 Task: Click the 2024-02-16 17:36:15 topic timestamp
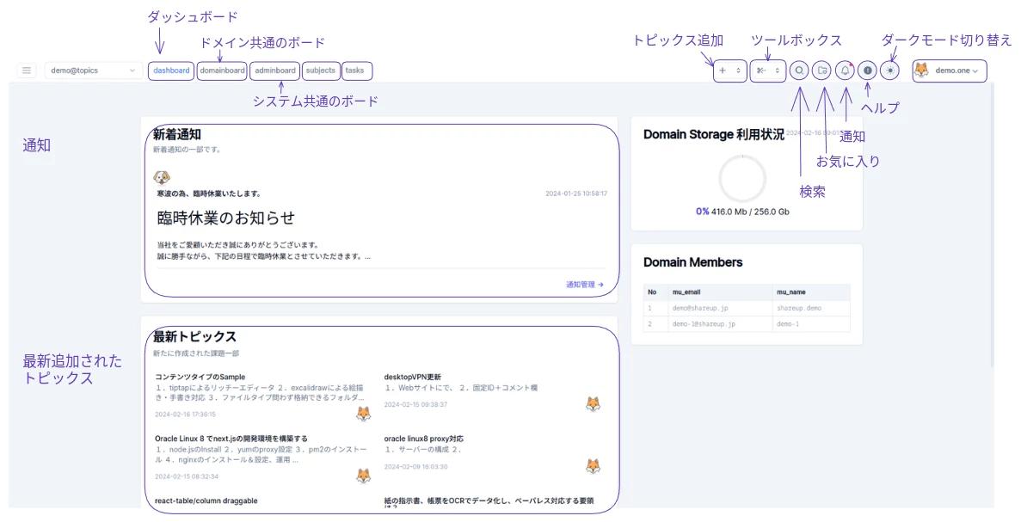point(185,414)
